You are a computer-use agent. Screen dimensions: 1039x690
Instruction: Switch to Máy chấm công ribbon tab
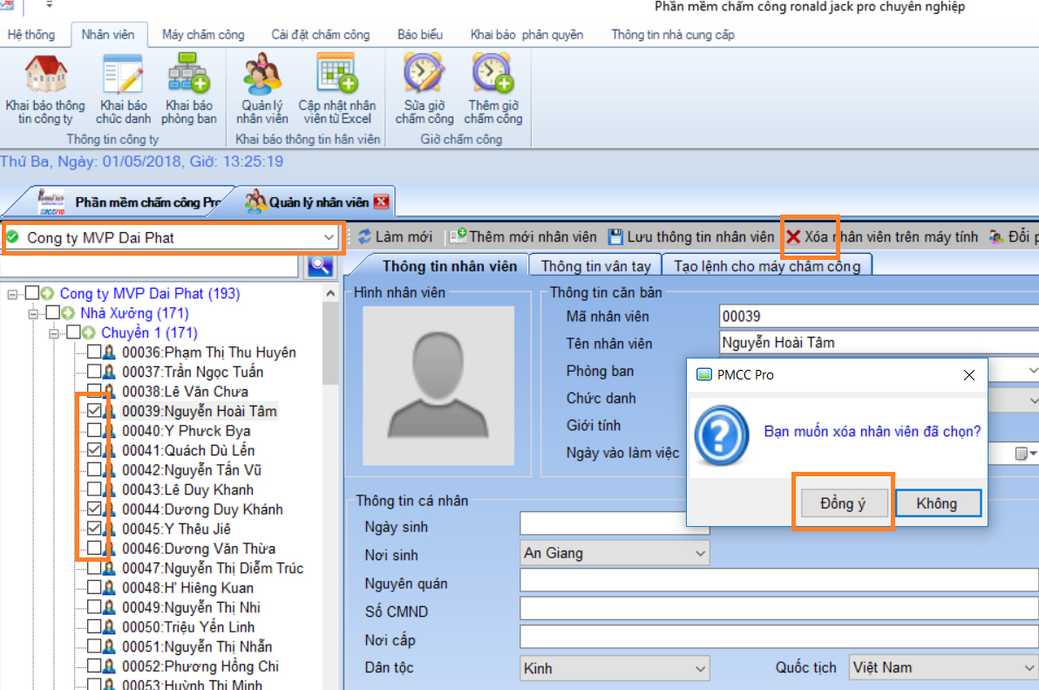(x=203, y=35)
